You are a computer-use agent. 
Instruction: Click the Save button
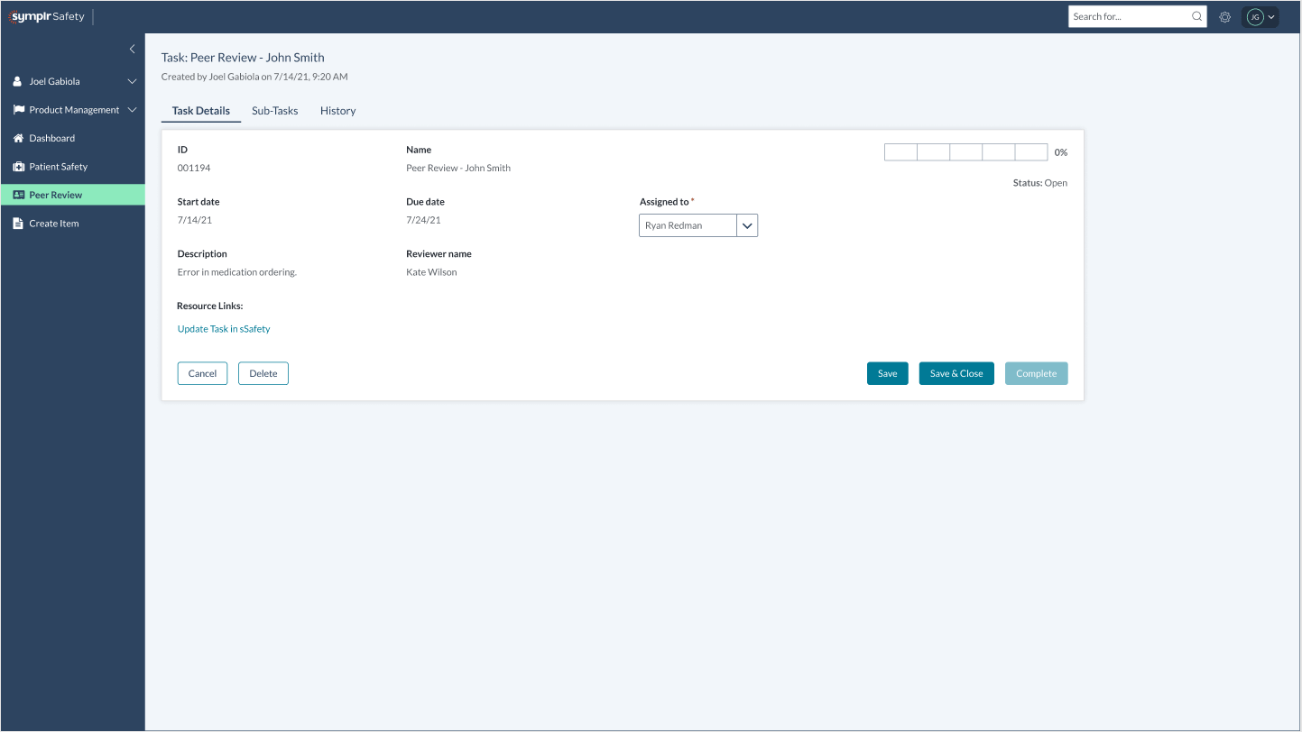(888, 373)
